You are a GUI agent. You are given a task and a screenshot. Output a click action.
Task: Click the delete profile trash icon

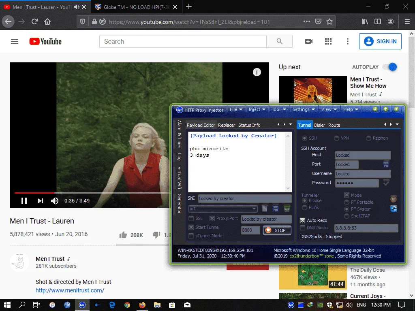pyautogui.click(x=287, y=209)
